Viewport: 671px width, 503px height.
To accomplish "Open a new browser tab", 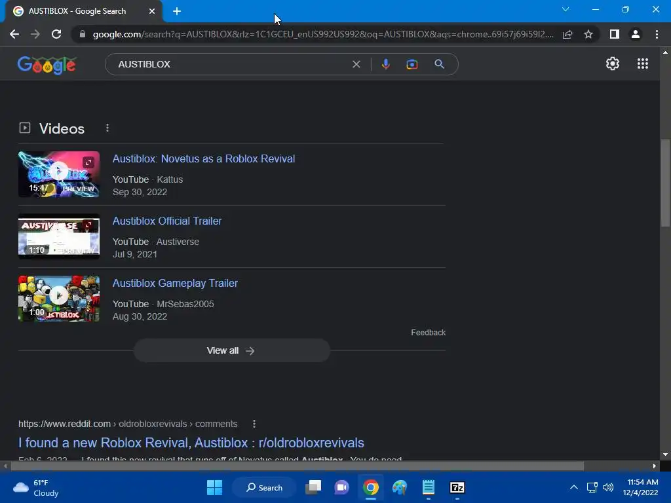I will (177, 11).
